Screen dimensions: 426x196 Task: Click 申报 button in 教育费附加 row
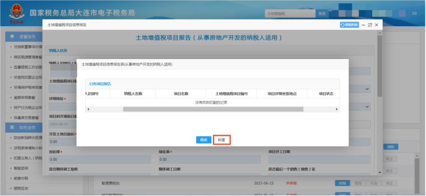342,183
